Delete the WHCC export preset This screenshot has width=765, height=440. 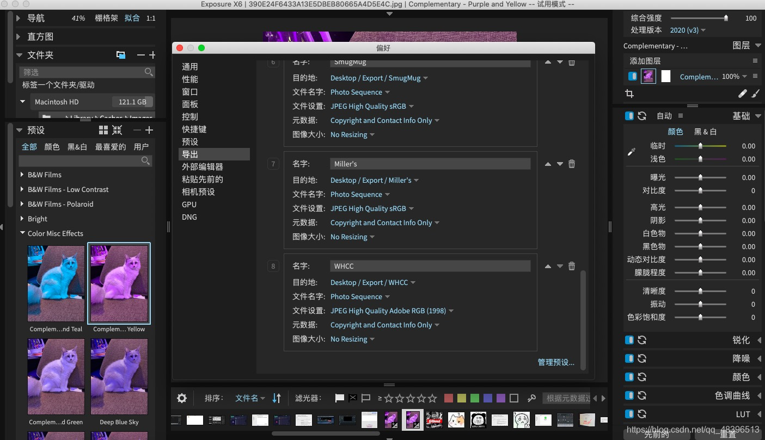pyautogui.click(x=572, y=266)
